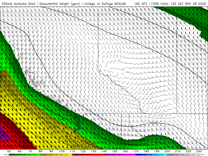Click the 210 value on the legend
This screenshot has width=208, height=156.
point(178,151)
